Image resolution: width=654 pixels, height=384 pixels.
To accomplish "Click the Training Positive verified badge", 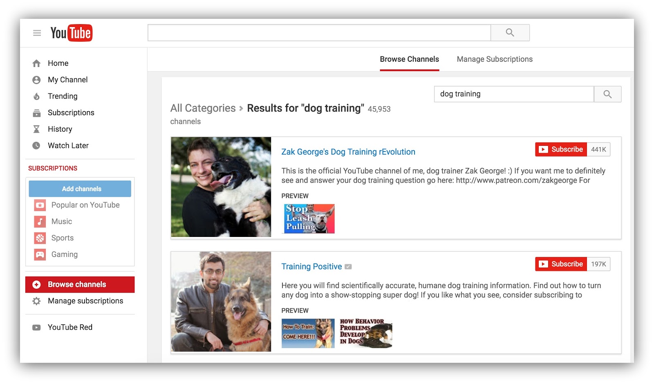I will (348, 267).
